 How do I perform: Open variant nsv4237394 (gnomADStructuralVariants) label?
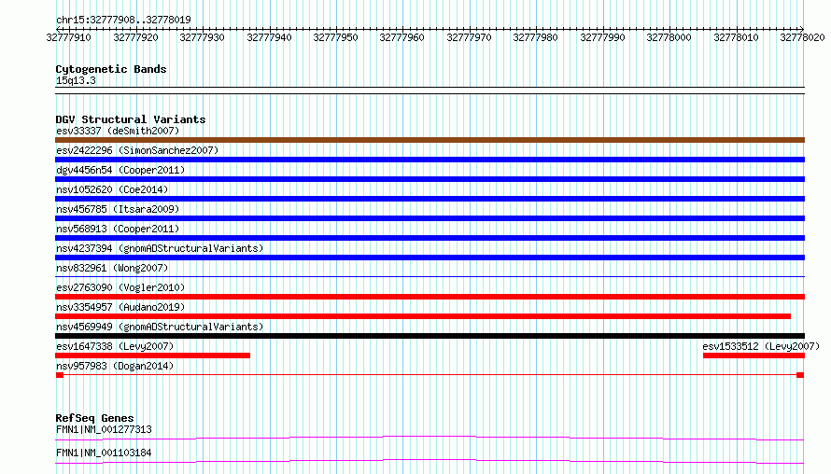coord(160,248)
